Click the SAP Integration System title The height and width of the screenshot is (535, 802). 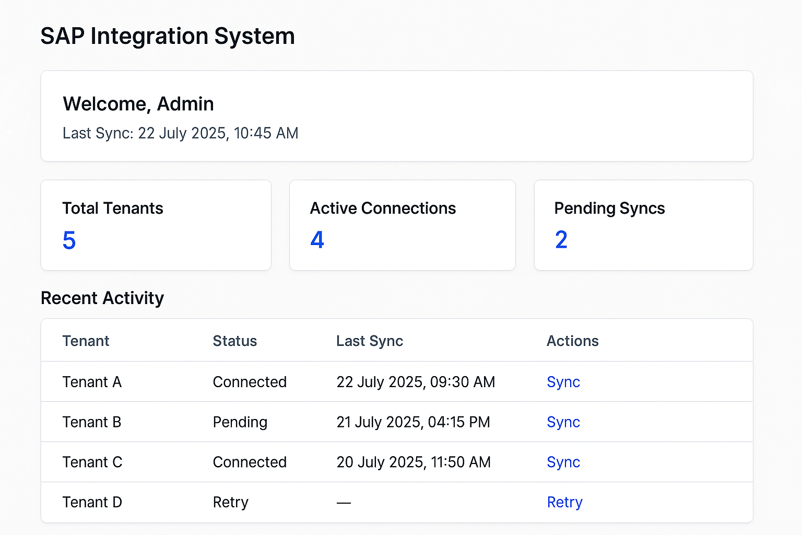pyautogui.click(x=168, y=36)
